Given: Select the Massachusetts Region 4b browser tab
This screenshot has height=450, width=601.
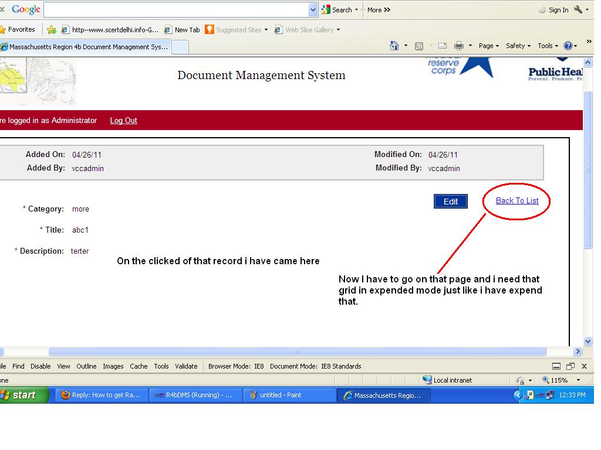Looking at the screenshot, I should (x=85, y=47).
